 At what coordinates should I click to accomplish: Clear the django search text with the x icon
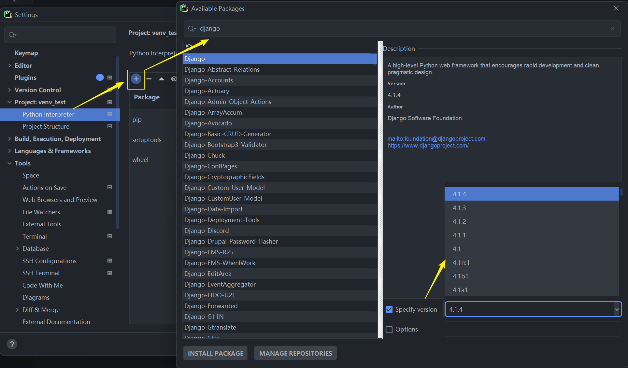pos(612,29)
